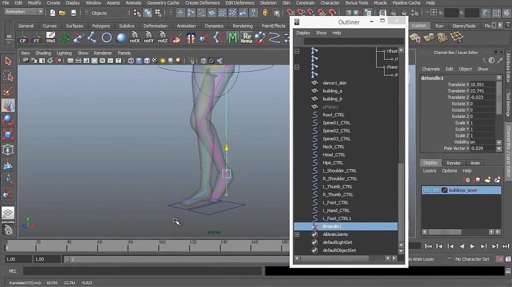The image size is (512, 287).
Task: Select Root_CTRL in the Outliner
Action: 333,115
